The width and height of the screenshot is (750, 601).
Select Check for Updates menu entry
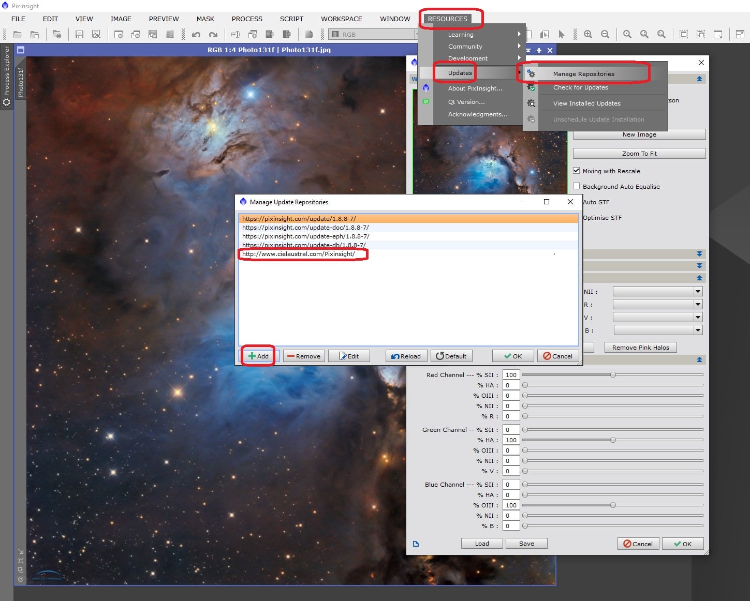pos(580,87)
